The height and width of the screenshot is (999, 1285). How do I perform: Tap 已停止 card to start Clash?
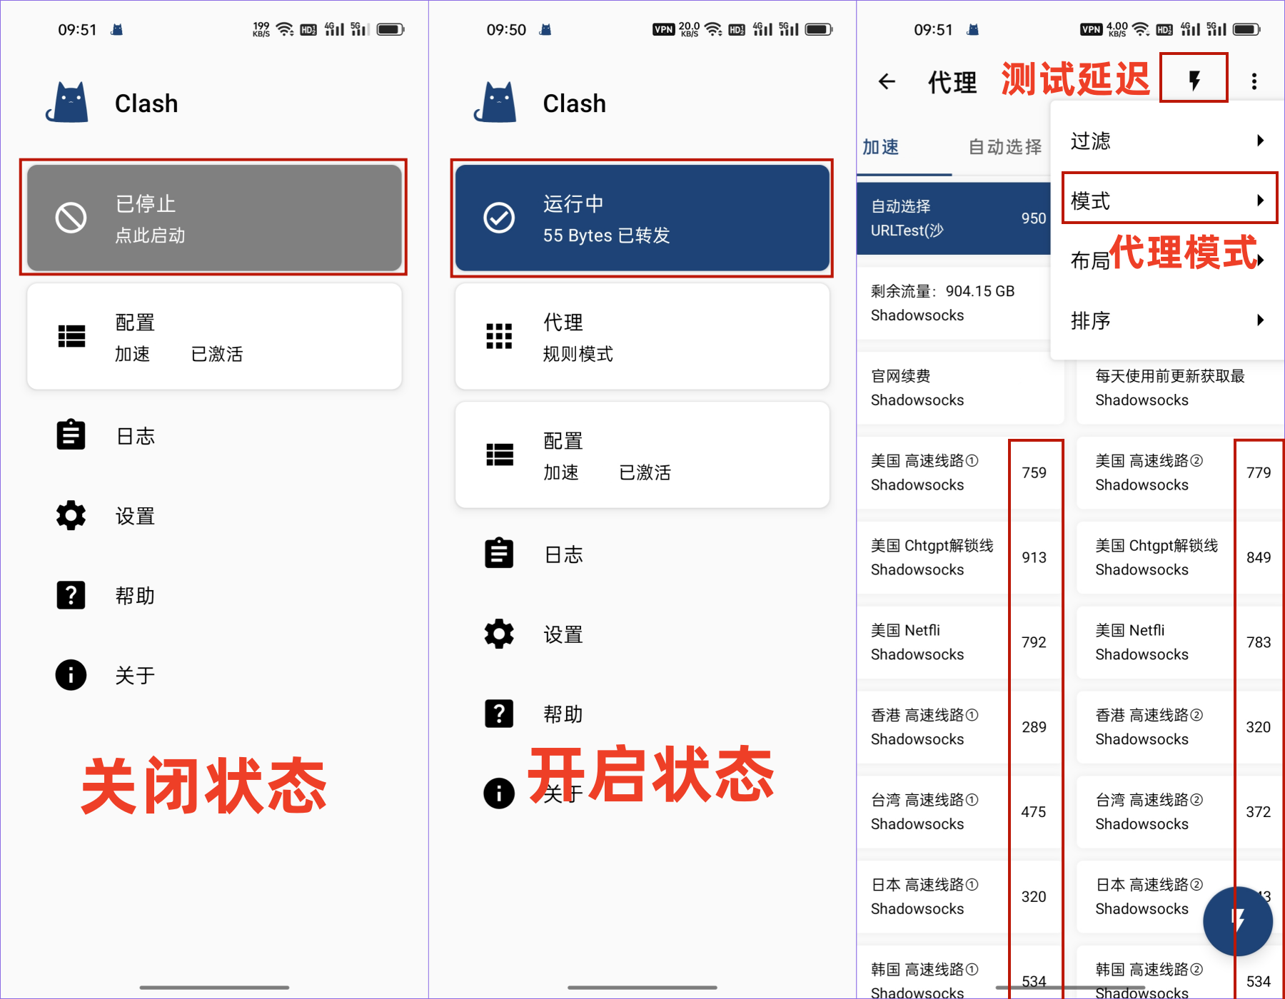[x=213, y=218]
